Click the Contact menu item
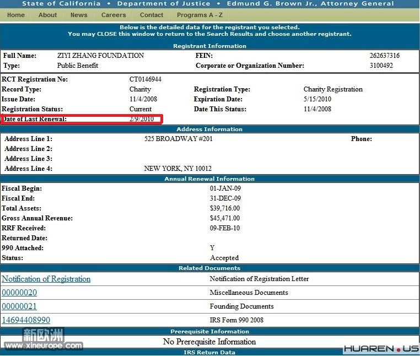This screenshot has width=420, height=356. (152, 15)
